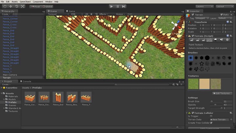Select the Raise/Lower Terrain tool

click(x=191, y=40)
